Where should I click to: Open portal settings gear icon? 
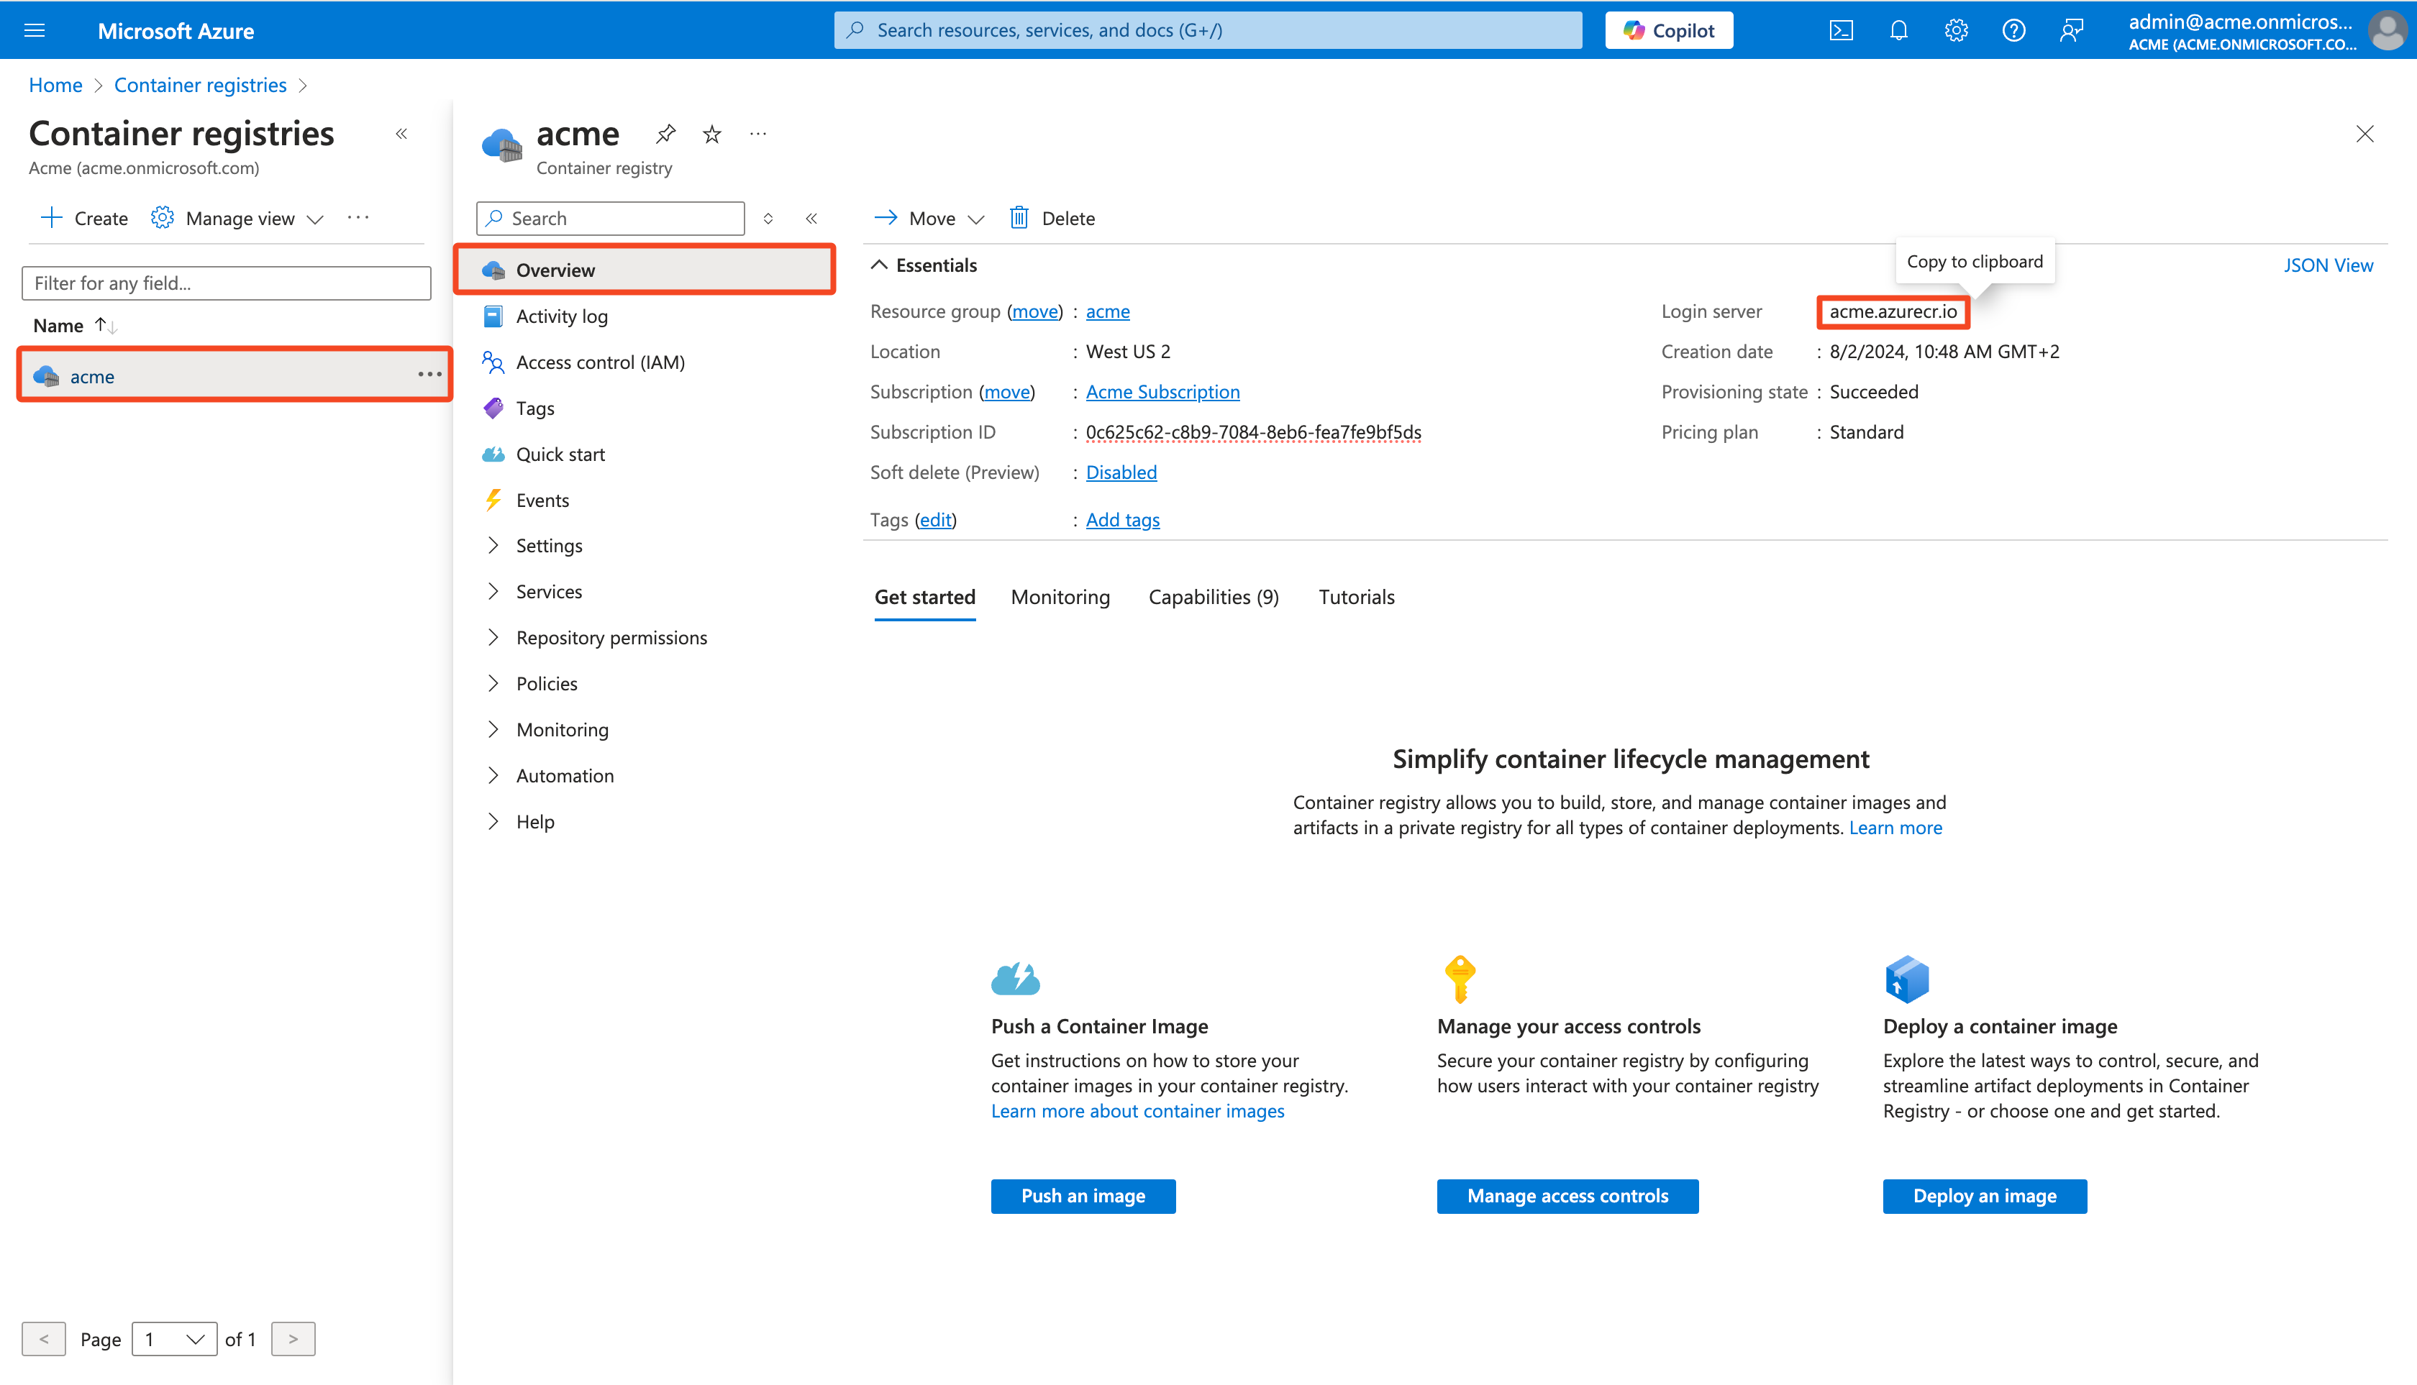click(x=1955, y=30)
